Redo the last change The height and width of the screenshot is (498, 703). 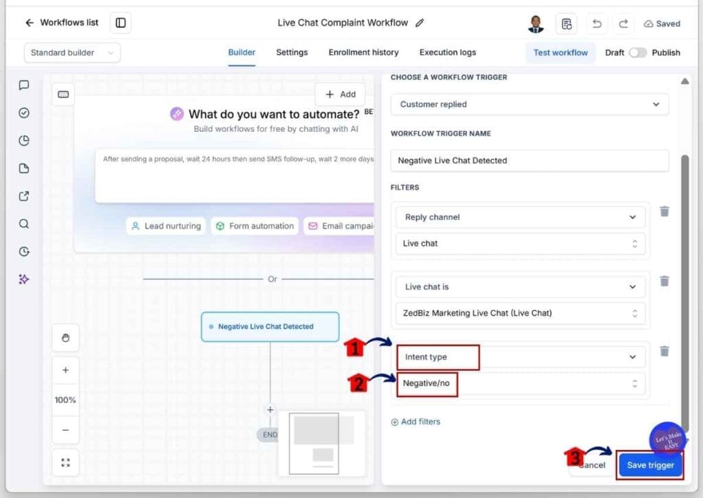click(x=623, y=23)
